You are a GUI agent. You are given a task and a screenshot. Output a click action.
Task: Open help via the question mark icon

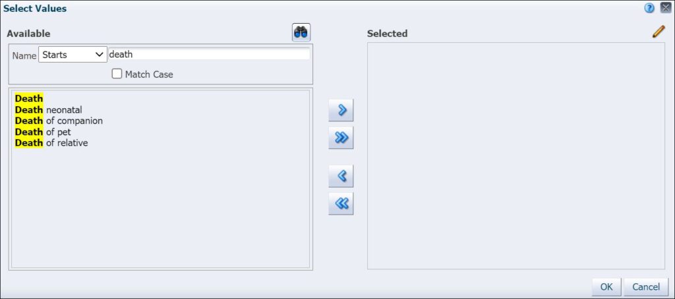649,8
